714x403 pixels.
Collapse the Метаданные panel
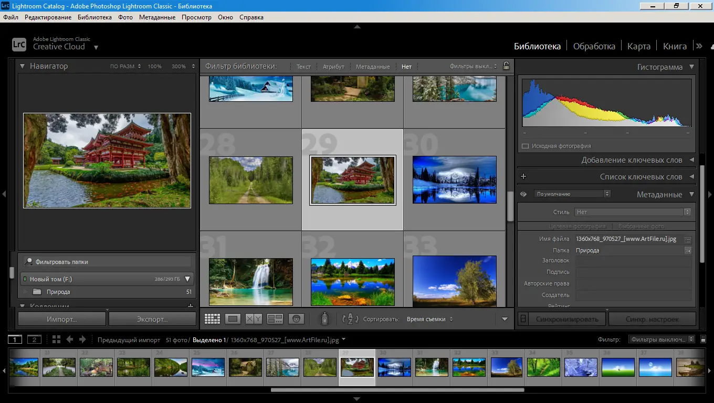[691, 194]
